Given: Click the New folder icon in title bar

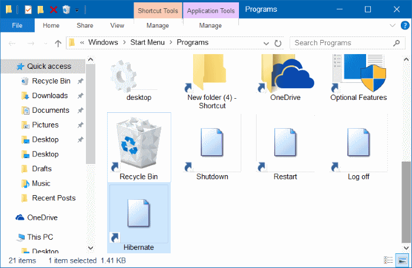Looking at the screenshot, I should click(41, 10).
